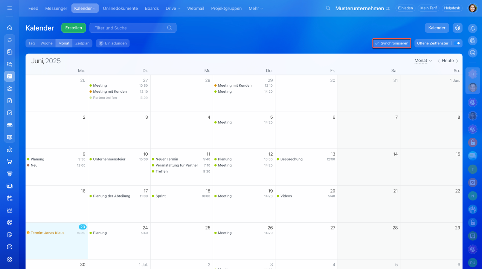This screenshot has height=269, width=482.
Task: Open the N avatar in right panel
Action: (x=473, y=196)
